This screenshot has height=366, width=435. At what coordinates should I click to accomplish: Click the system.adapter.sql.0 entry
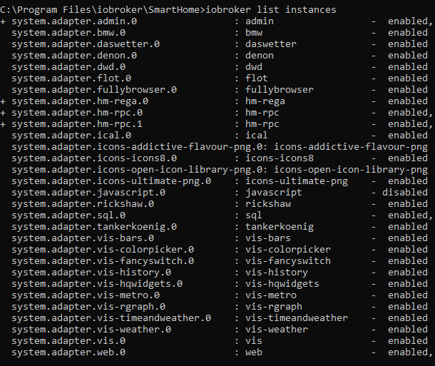(x=68, y=215)
